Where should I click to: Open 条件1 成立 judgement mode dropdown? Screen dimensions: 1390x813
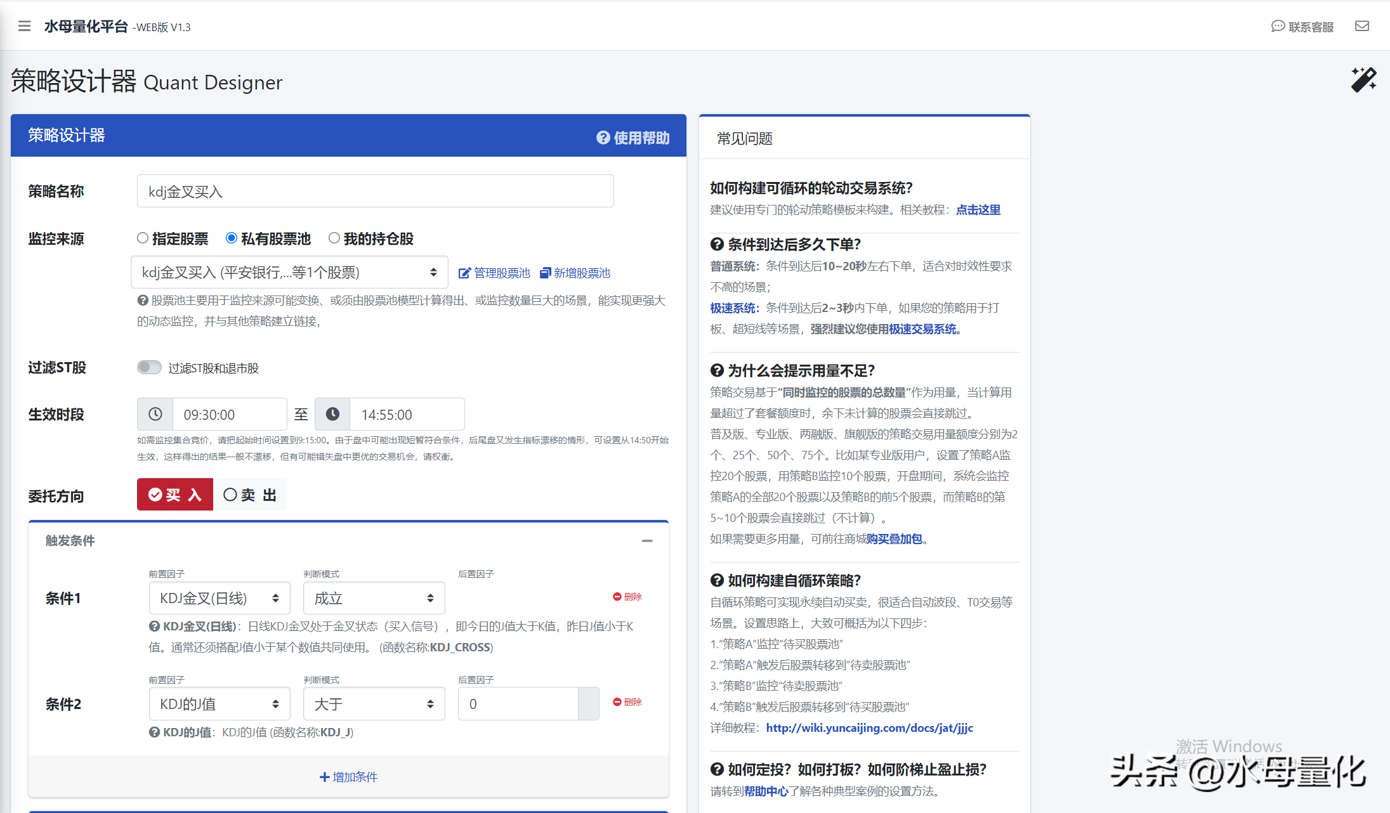coord(374,598)
